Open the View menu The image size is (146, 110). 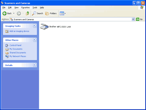[16, 8]
